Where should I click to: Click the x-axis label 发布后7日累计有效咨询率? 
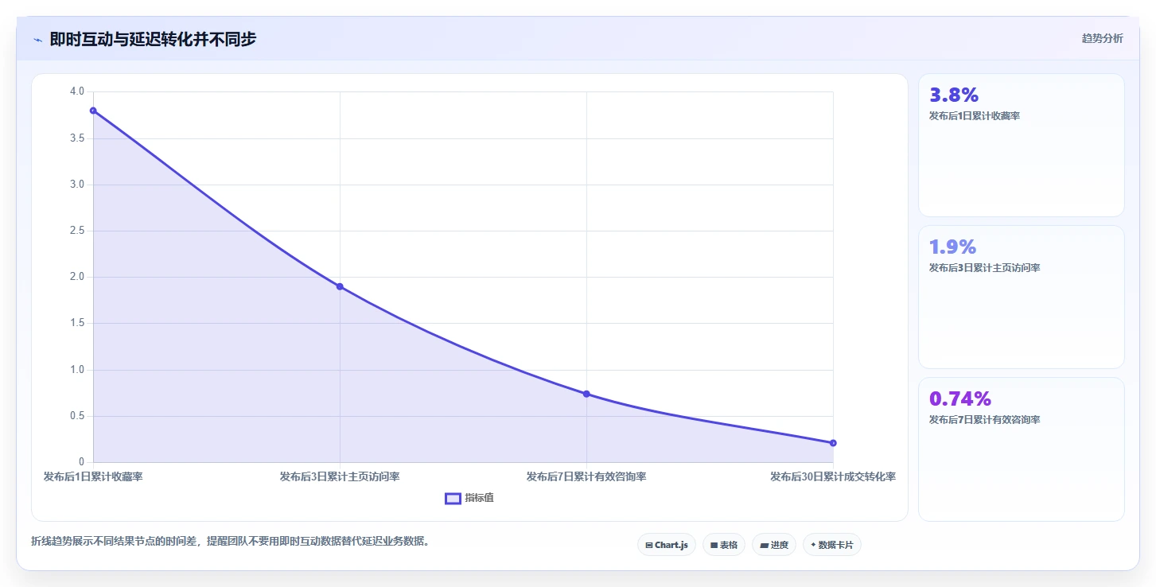click(586, 477)
